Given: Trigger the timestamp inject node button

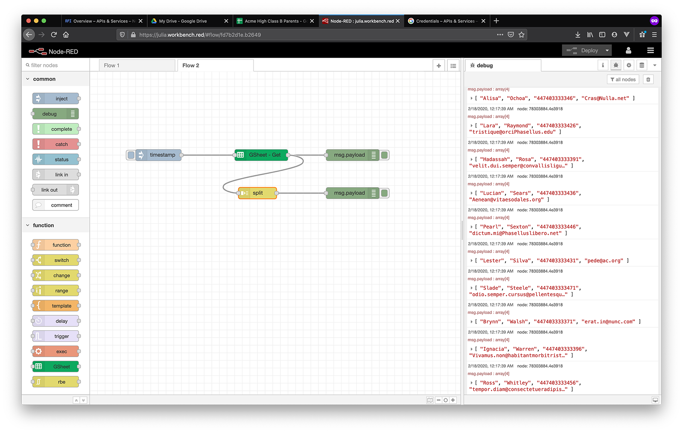Looking at the screenshot, I should (131, 155).
